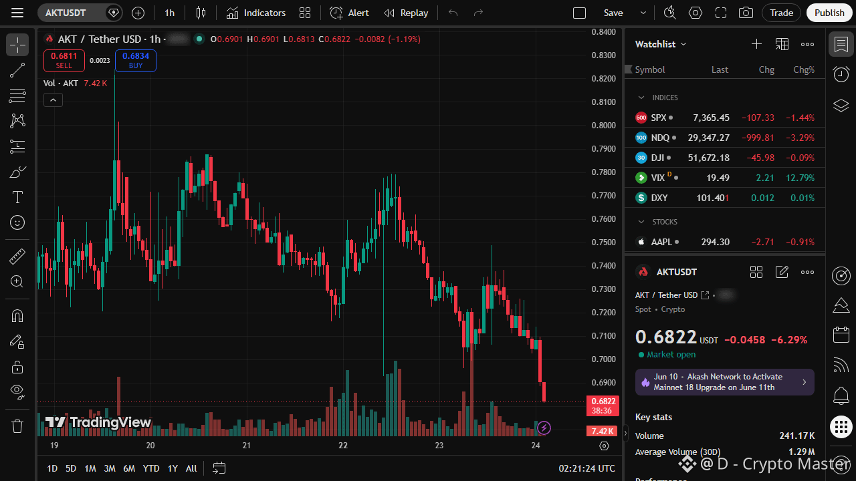
Task: Select the All date range
Action: click(191, 468)
